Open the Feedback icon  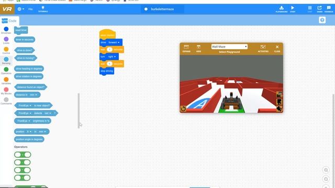point(329,9)
